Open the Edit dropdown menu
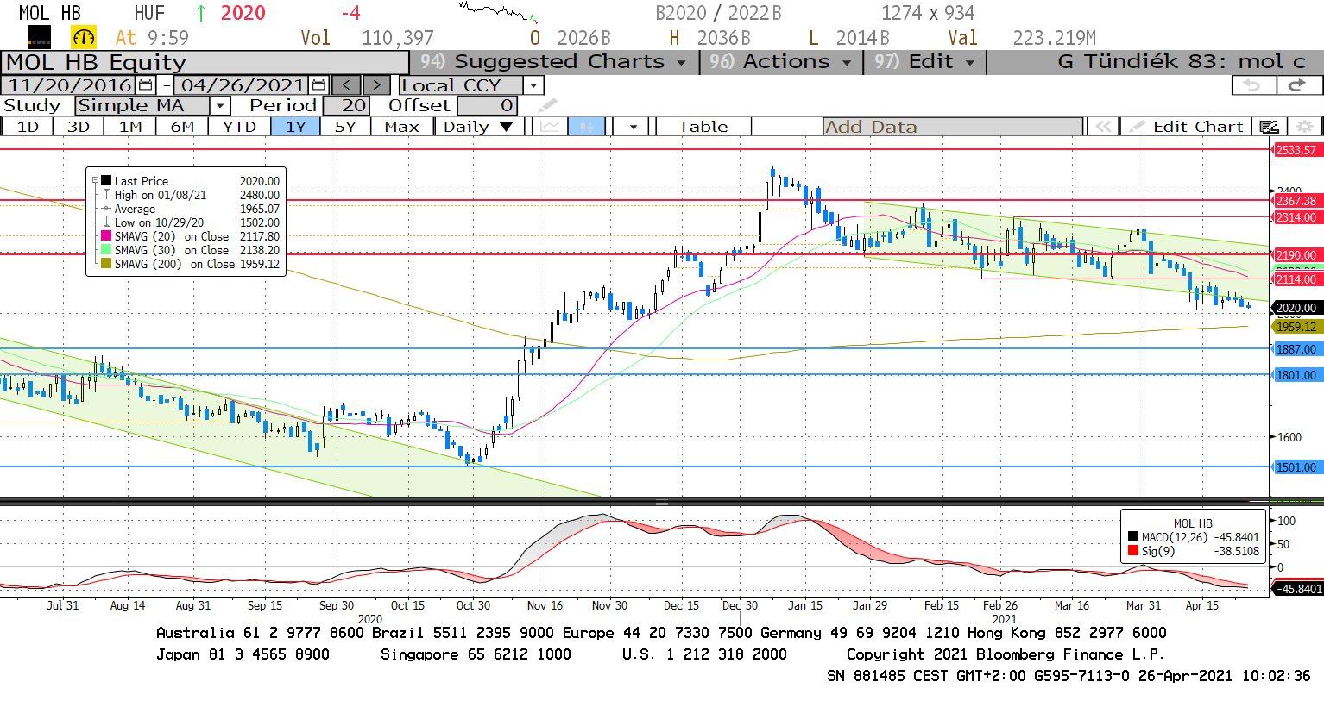Viewport: 1324px width, 701px height. (924, 62)
